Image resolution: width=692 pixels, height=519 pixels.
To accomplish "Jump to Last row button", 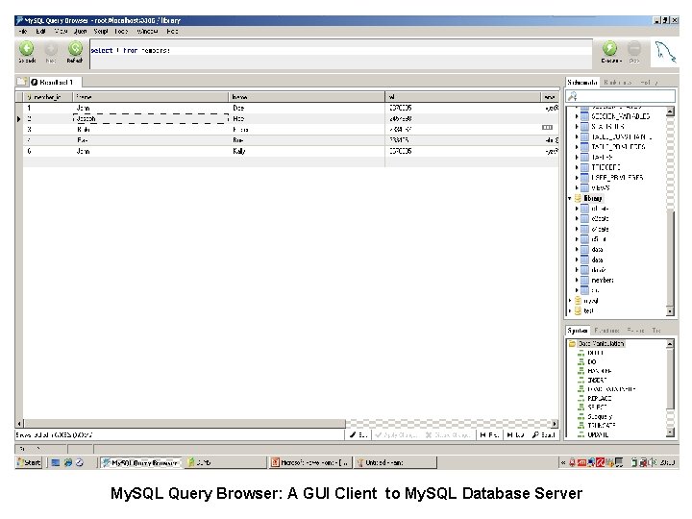I will click(x=515, y=435).
